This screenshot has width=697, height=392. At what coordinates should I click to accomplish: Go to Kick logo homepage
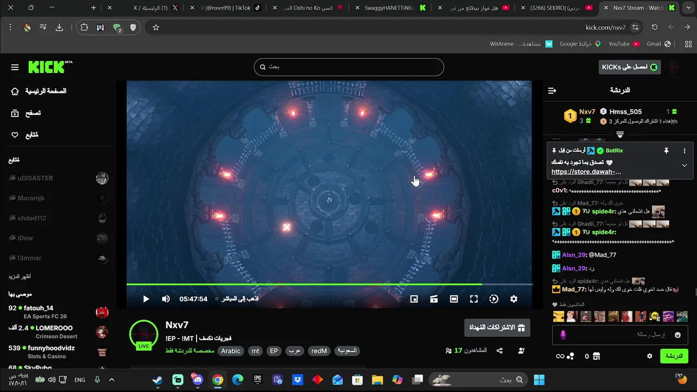click(50, 66)
